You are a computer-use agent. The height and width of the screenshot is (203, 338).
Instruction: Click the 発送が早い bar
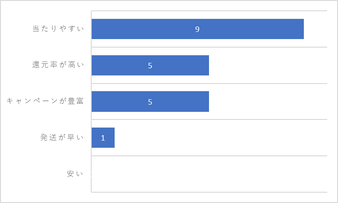tap(103, 138)
